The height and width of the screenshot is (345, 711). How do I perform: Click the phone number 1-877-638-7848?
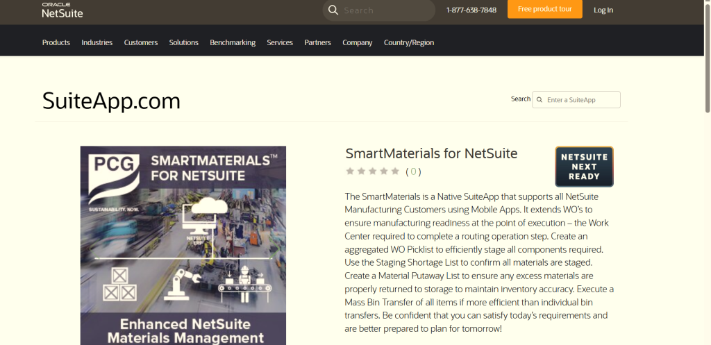pos(471,10)
